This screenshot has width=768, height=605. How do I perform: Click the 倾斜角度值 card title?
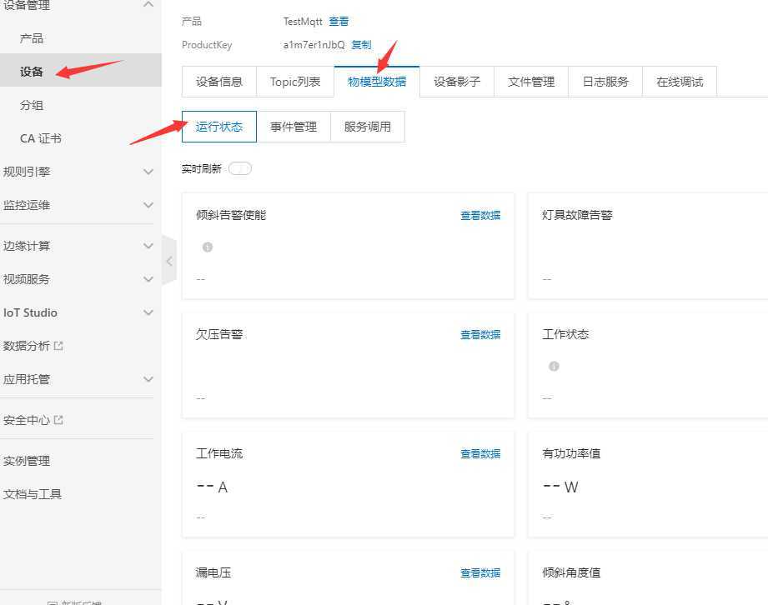(x=571, y=572)
